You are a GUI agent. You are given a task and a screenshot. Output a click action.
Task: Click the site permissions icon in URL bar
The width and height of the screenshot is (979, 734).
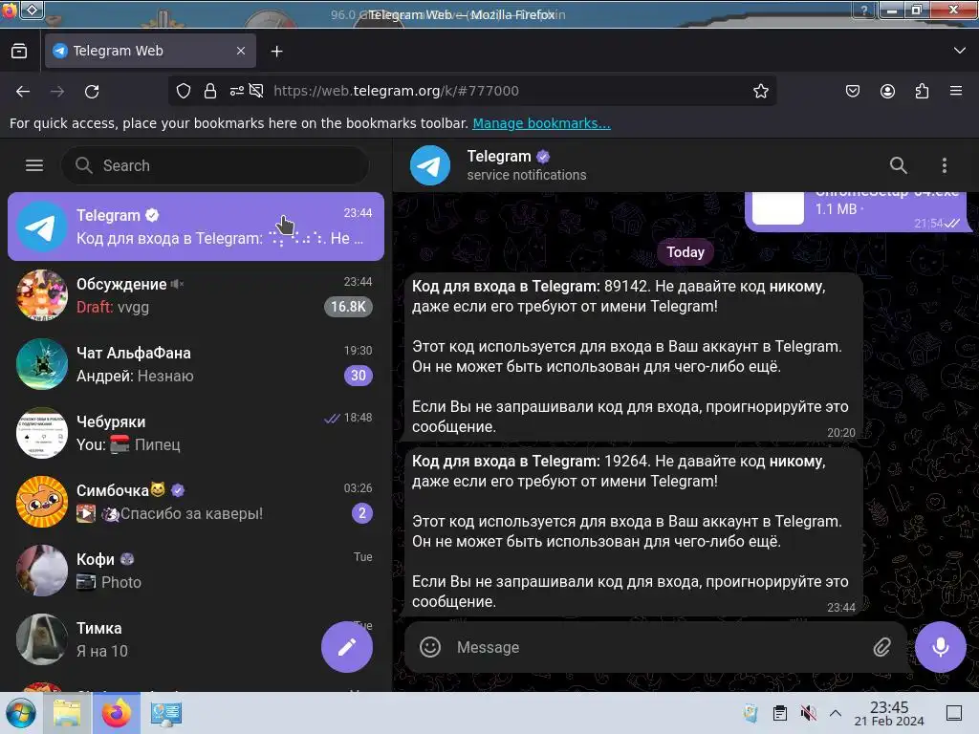tap(237, 91)
